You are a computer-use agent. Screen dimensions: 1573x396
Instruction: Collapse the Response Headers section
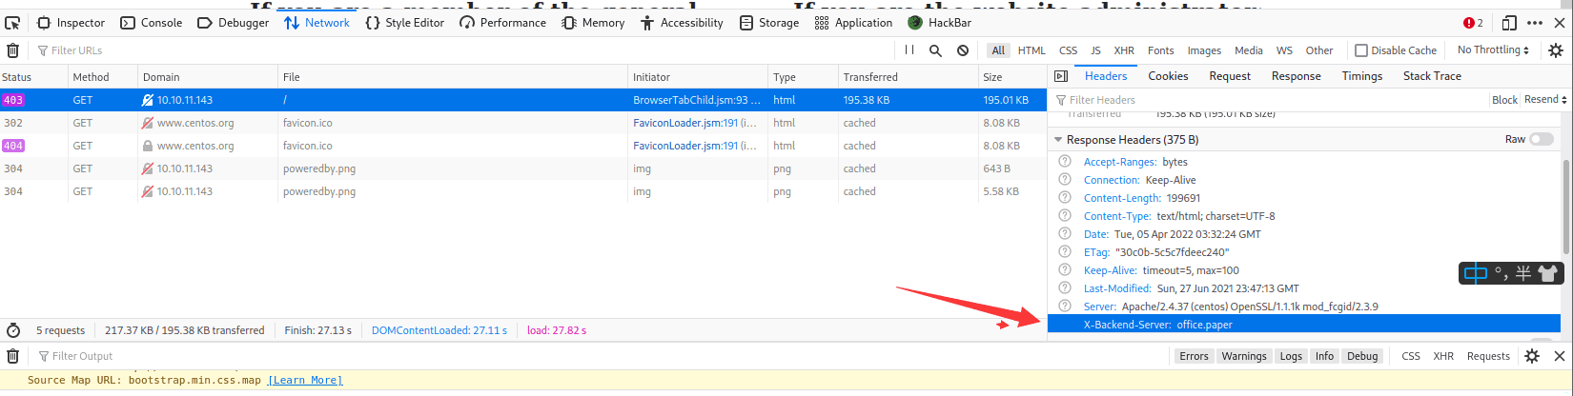tap(1058, 140)
